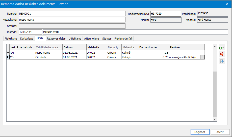Click the Reģistrācijas Nr. field HZ-7029

(166, 14)
